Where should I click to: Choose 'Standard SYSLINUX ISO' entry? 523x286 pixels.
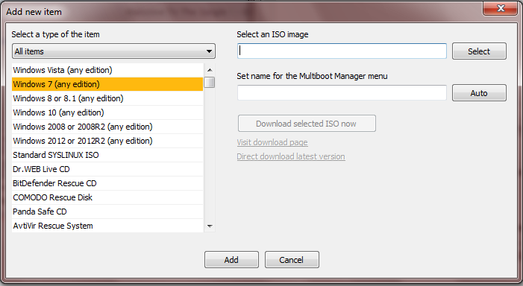(x=107, y=155)
